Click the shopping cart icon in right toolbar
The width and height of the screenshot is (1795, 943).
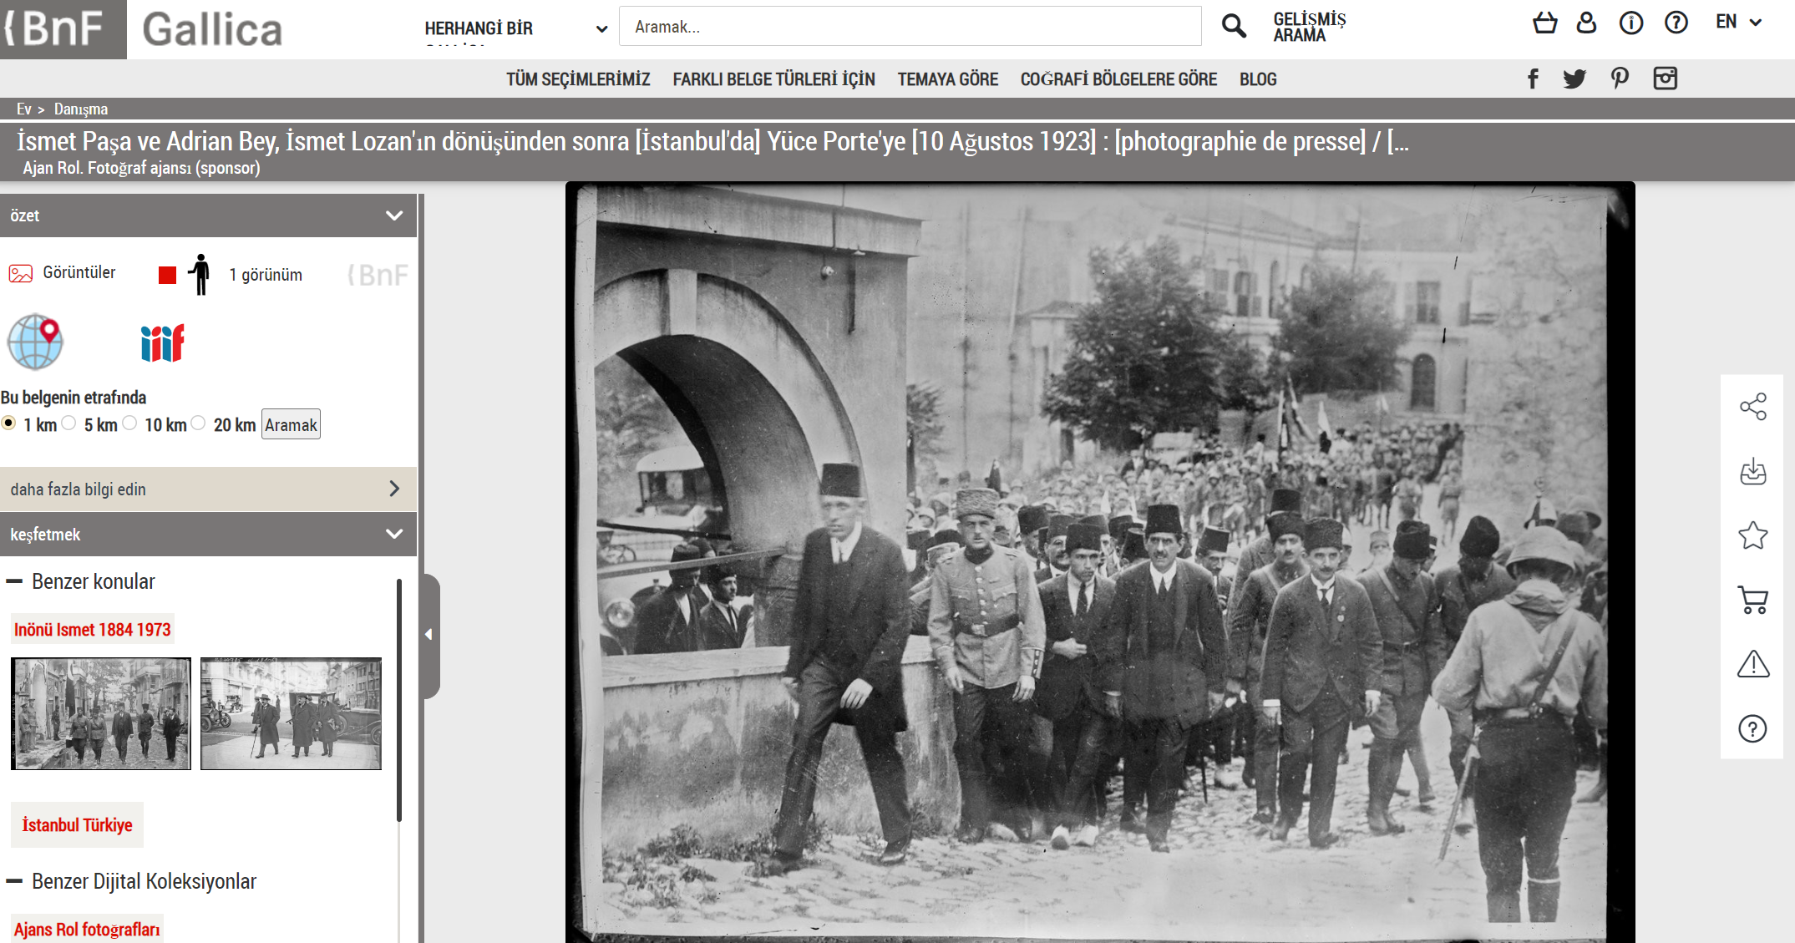pos(1752,600)
